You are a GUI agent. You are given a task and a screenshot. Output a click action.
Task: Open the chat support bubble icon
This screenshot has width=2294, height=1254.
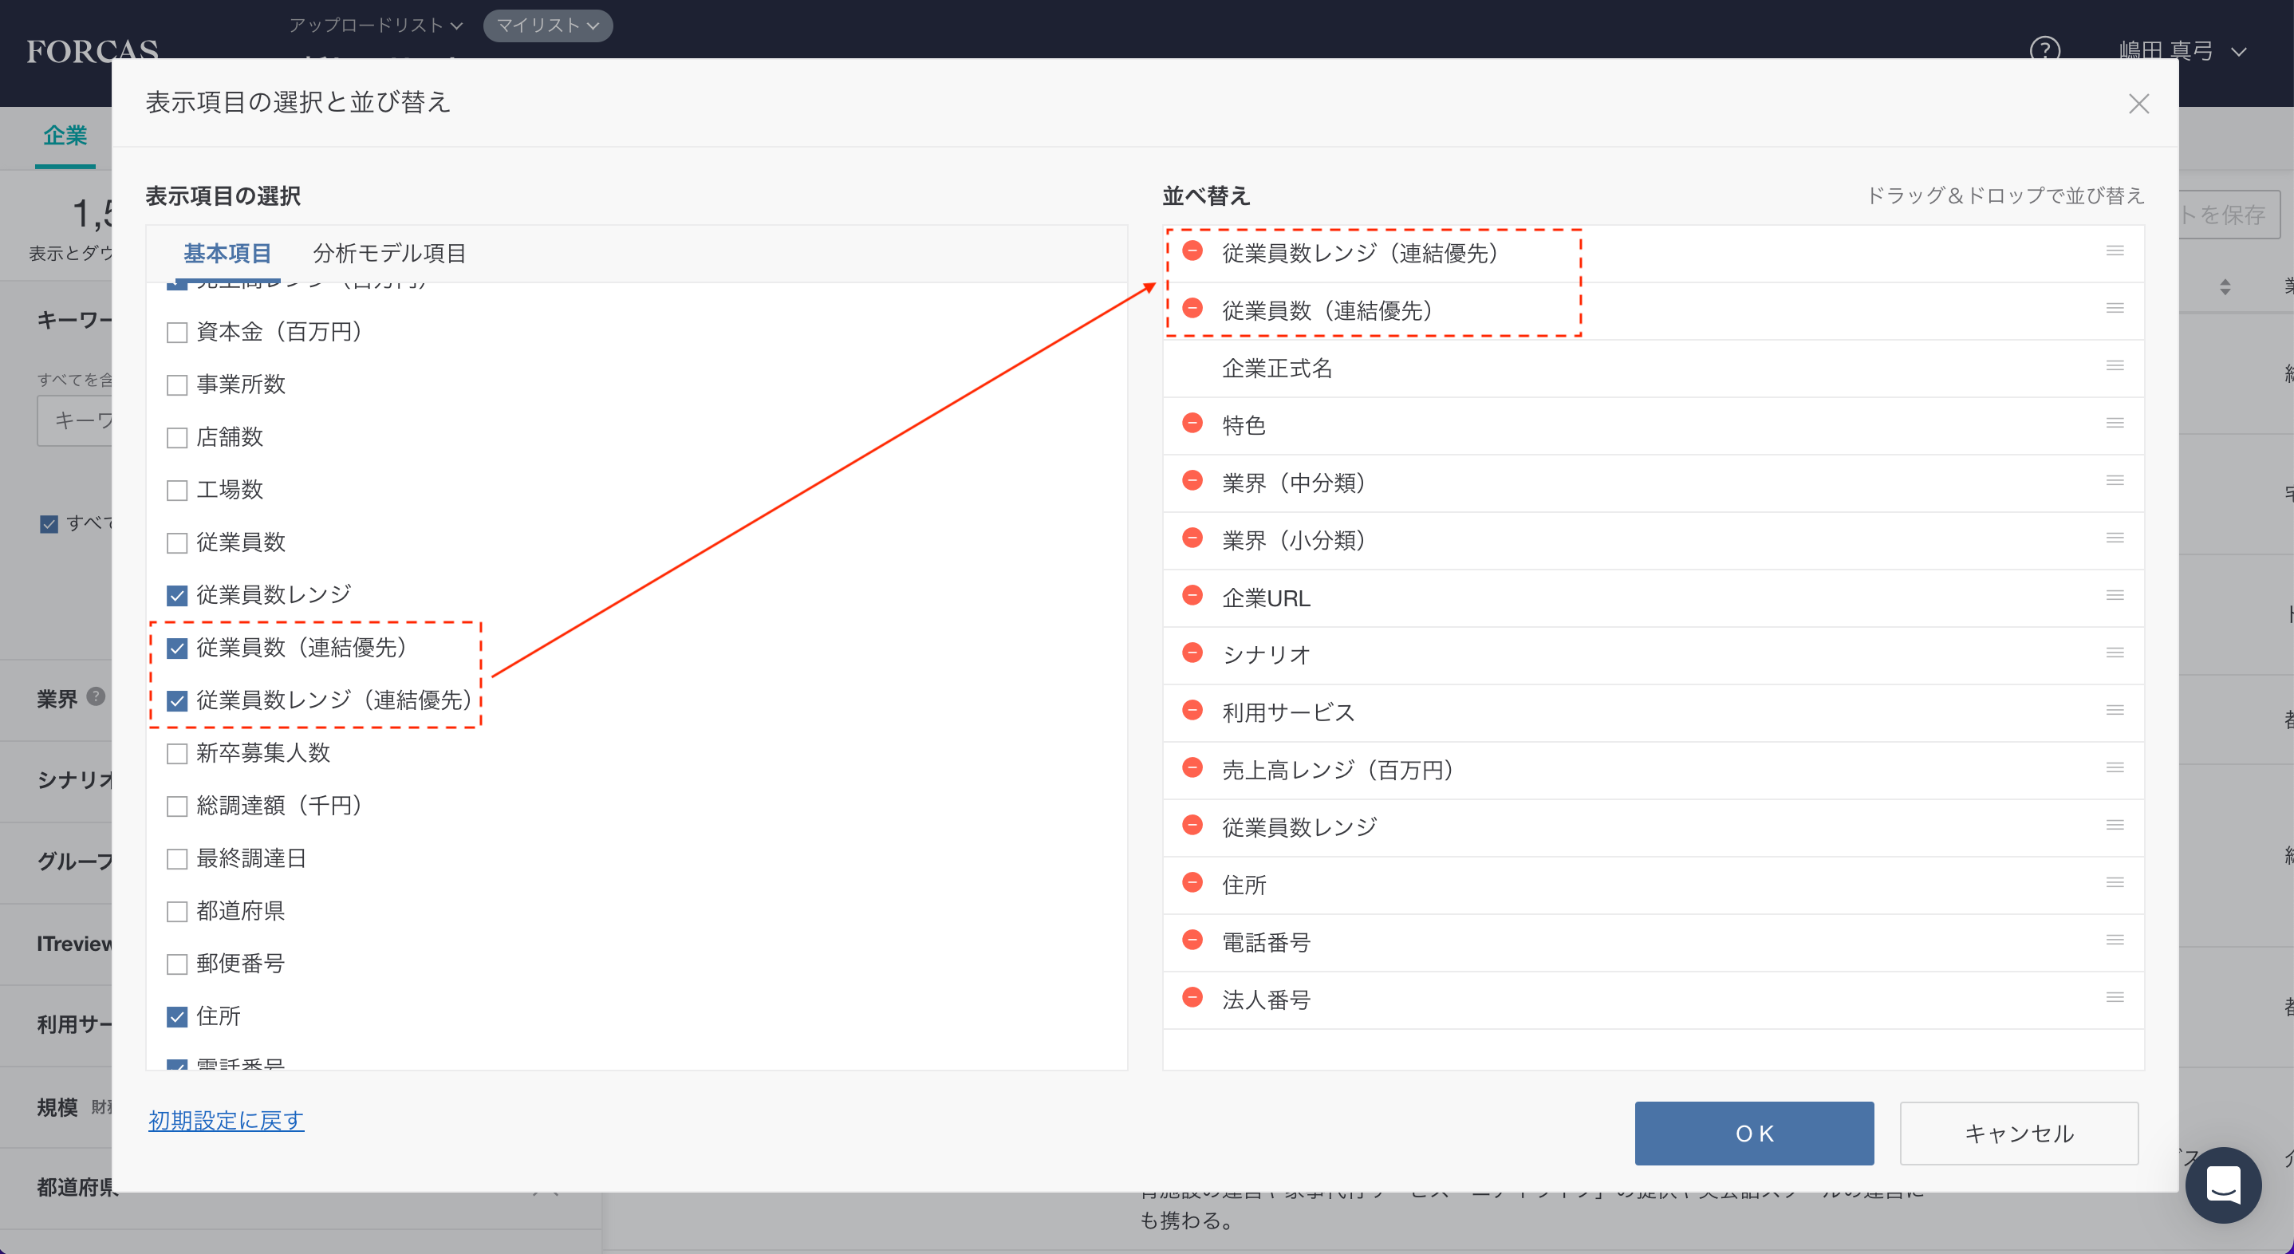[x=2223, y=1185]
